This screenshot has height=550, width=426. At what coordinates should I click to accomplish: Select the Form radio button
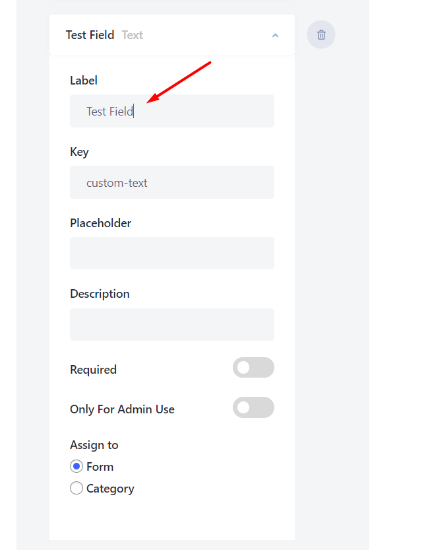pos(76,467)
